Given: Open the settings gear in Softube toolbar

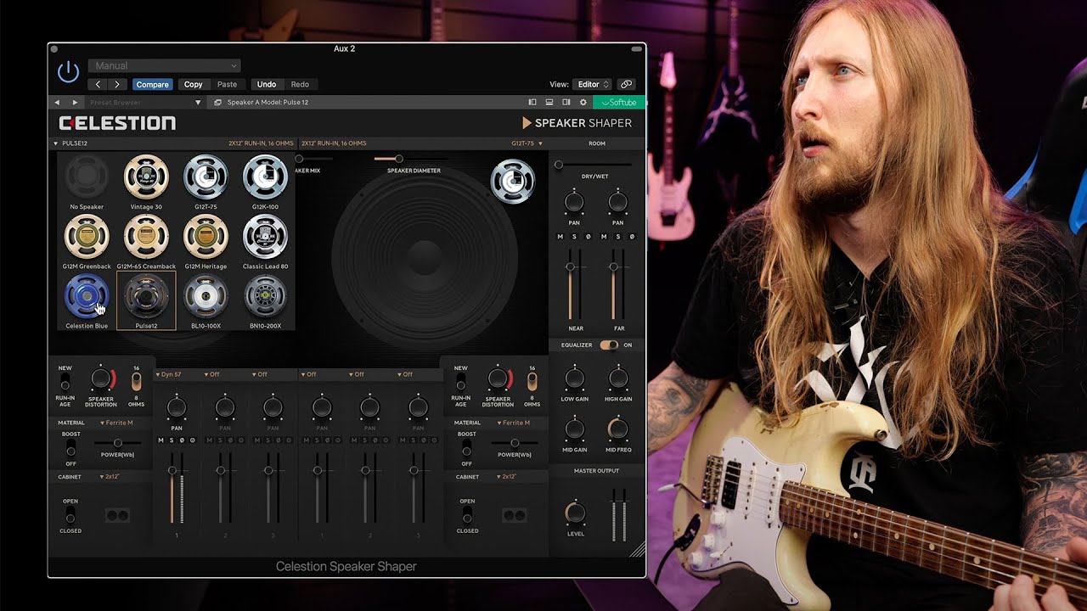Looking at the screenshot, I should click(583, 103).
